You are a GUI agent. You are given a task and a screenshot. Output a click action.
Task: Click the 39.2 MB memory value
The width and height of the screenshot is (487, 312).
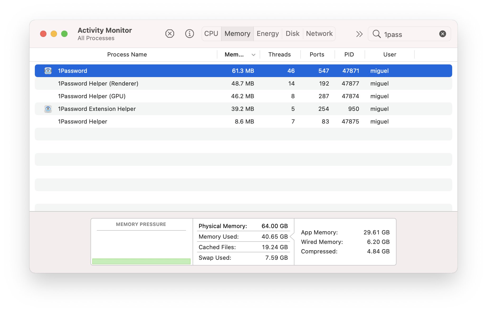pos(243,109)
